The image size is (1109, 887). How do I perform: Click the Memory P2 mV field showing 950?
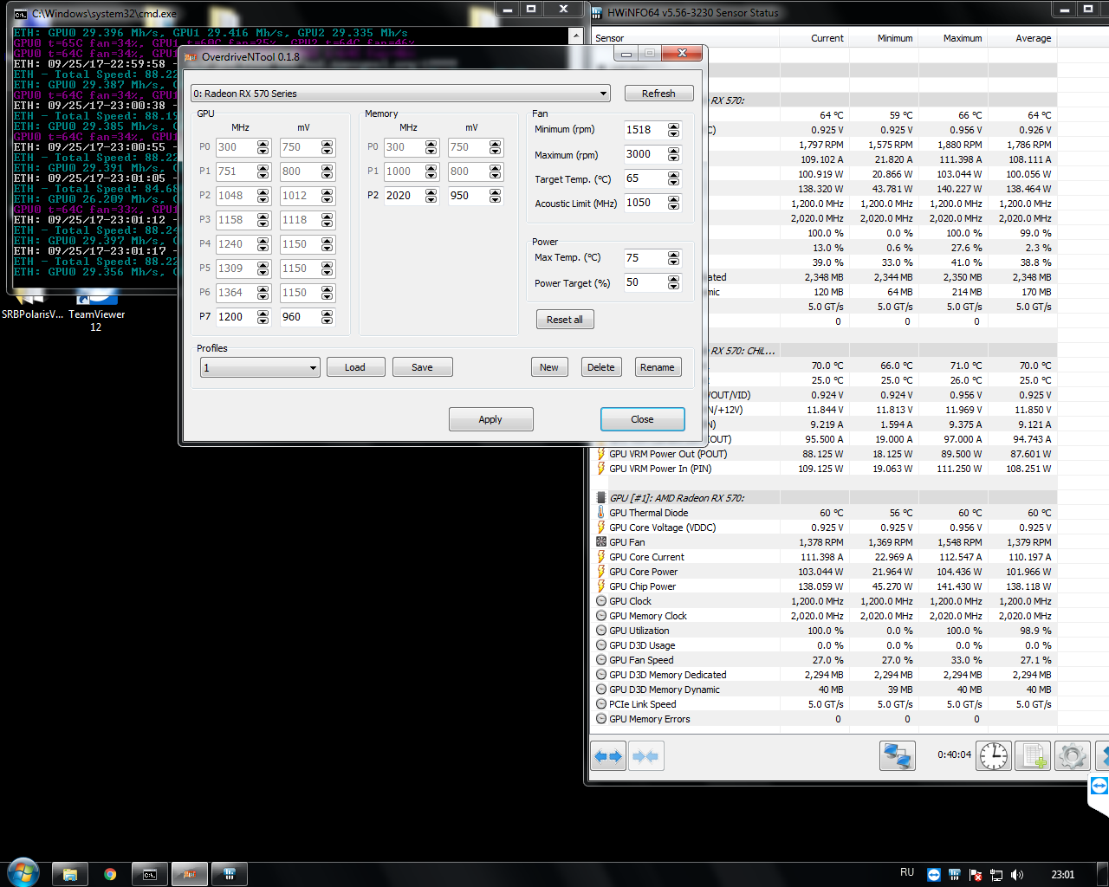[x=468, y=196]
